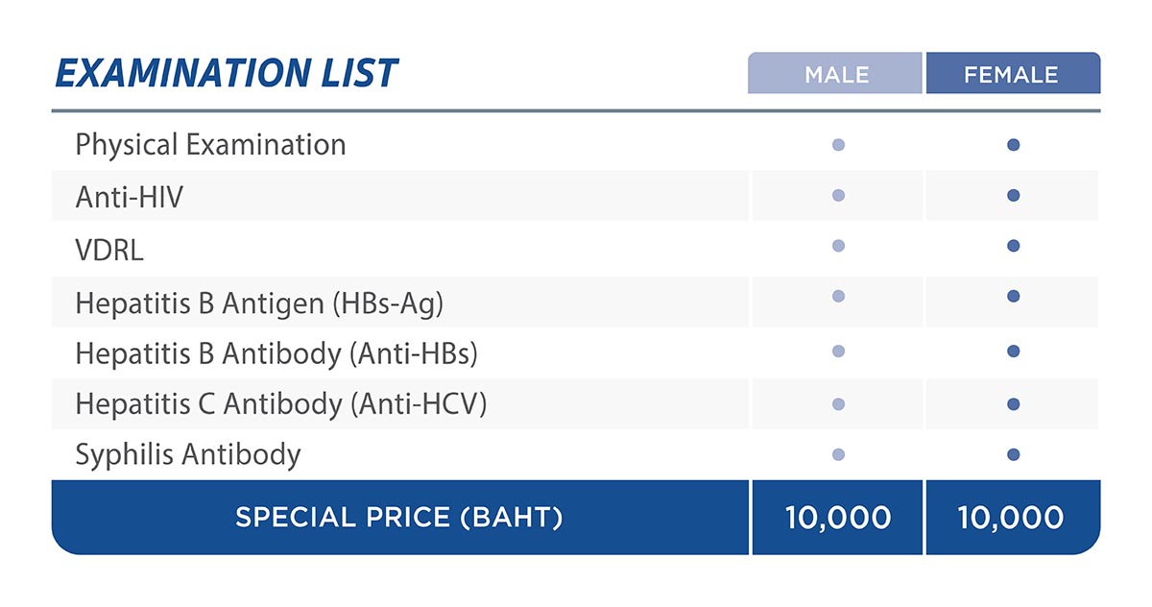Click the male dot for Hepatitis B Antibody
The image size is (1152, 607).
click(838, 352)
